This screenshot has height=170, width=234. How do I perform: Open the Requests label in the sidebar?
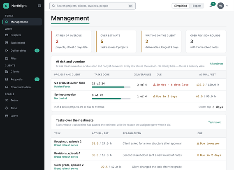(16, 79)
